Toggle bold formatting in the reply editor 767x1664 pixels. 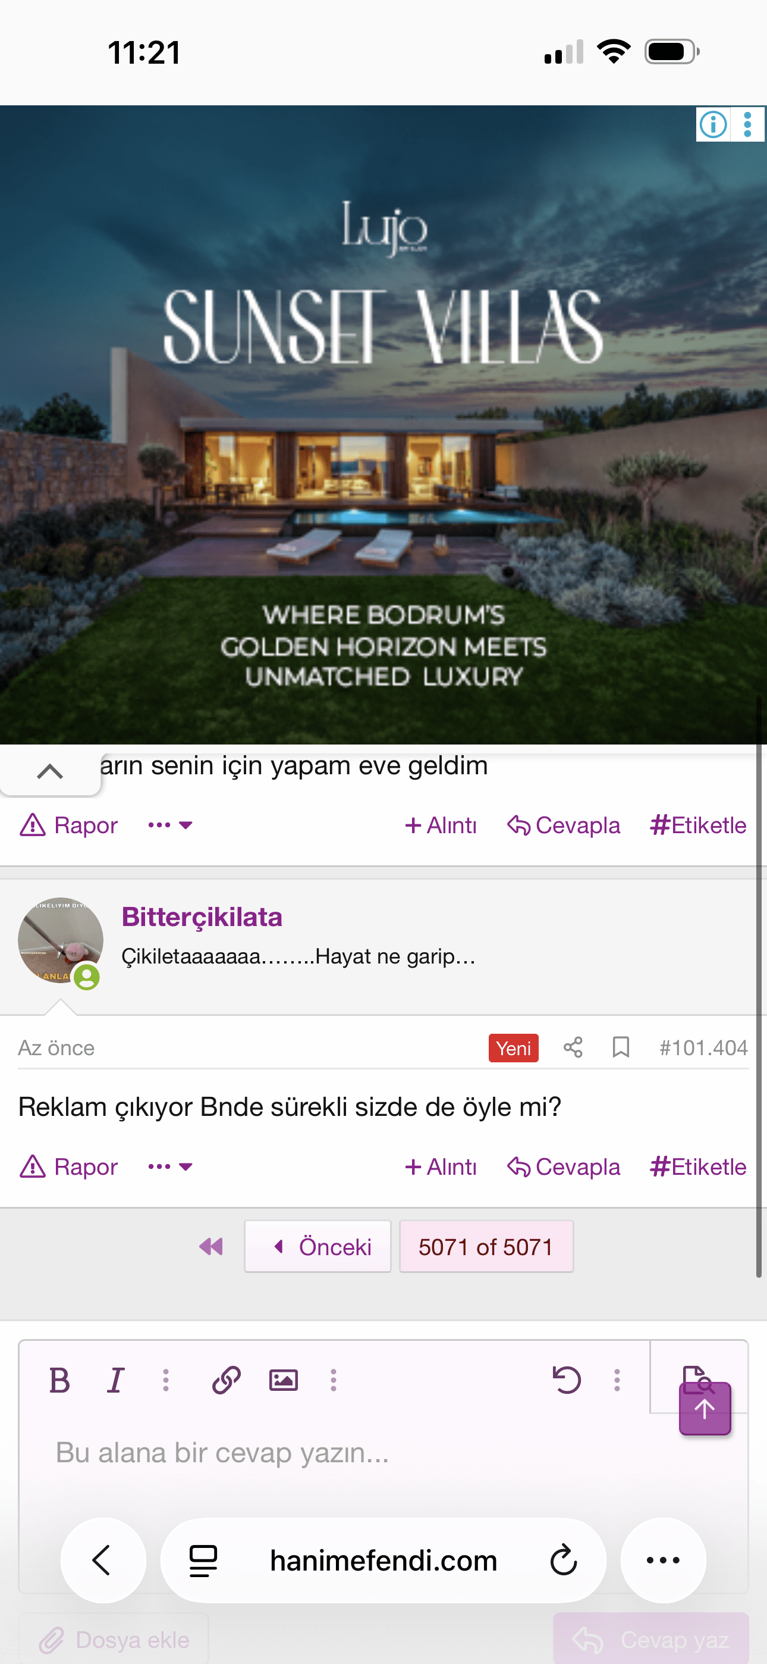pos(59,1381)
